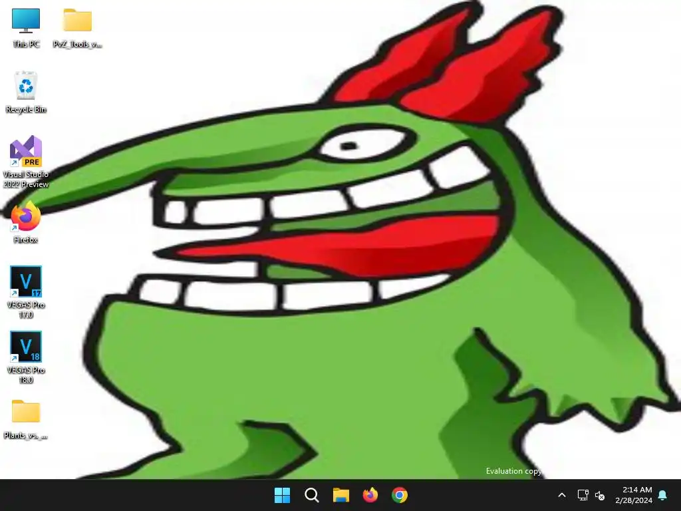Select the VEGAS Pro 18.0 shortcut

tap(26, 357)
